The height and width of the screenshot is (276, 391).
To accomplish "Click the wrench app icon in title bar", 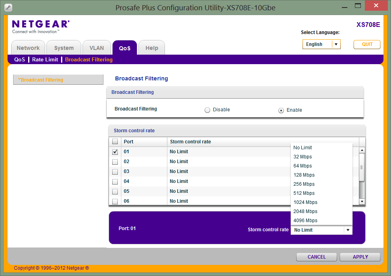I will point(8,8).
